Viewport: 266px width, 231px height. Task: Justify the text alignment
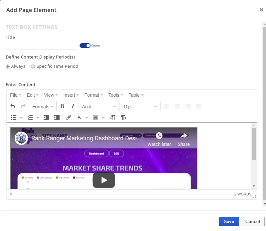tap(198, 106)
